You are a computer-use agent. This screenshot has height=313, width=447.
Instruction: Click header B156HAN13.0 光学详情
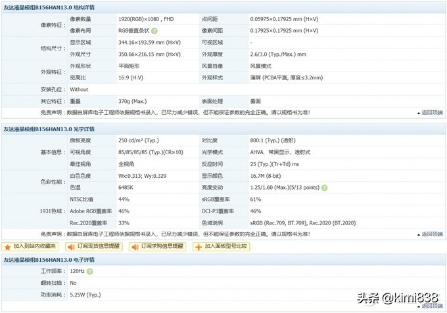49,129
